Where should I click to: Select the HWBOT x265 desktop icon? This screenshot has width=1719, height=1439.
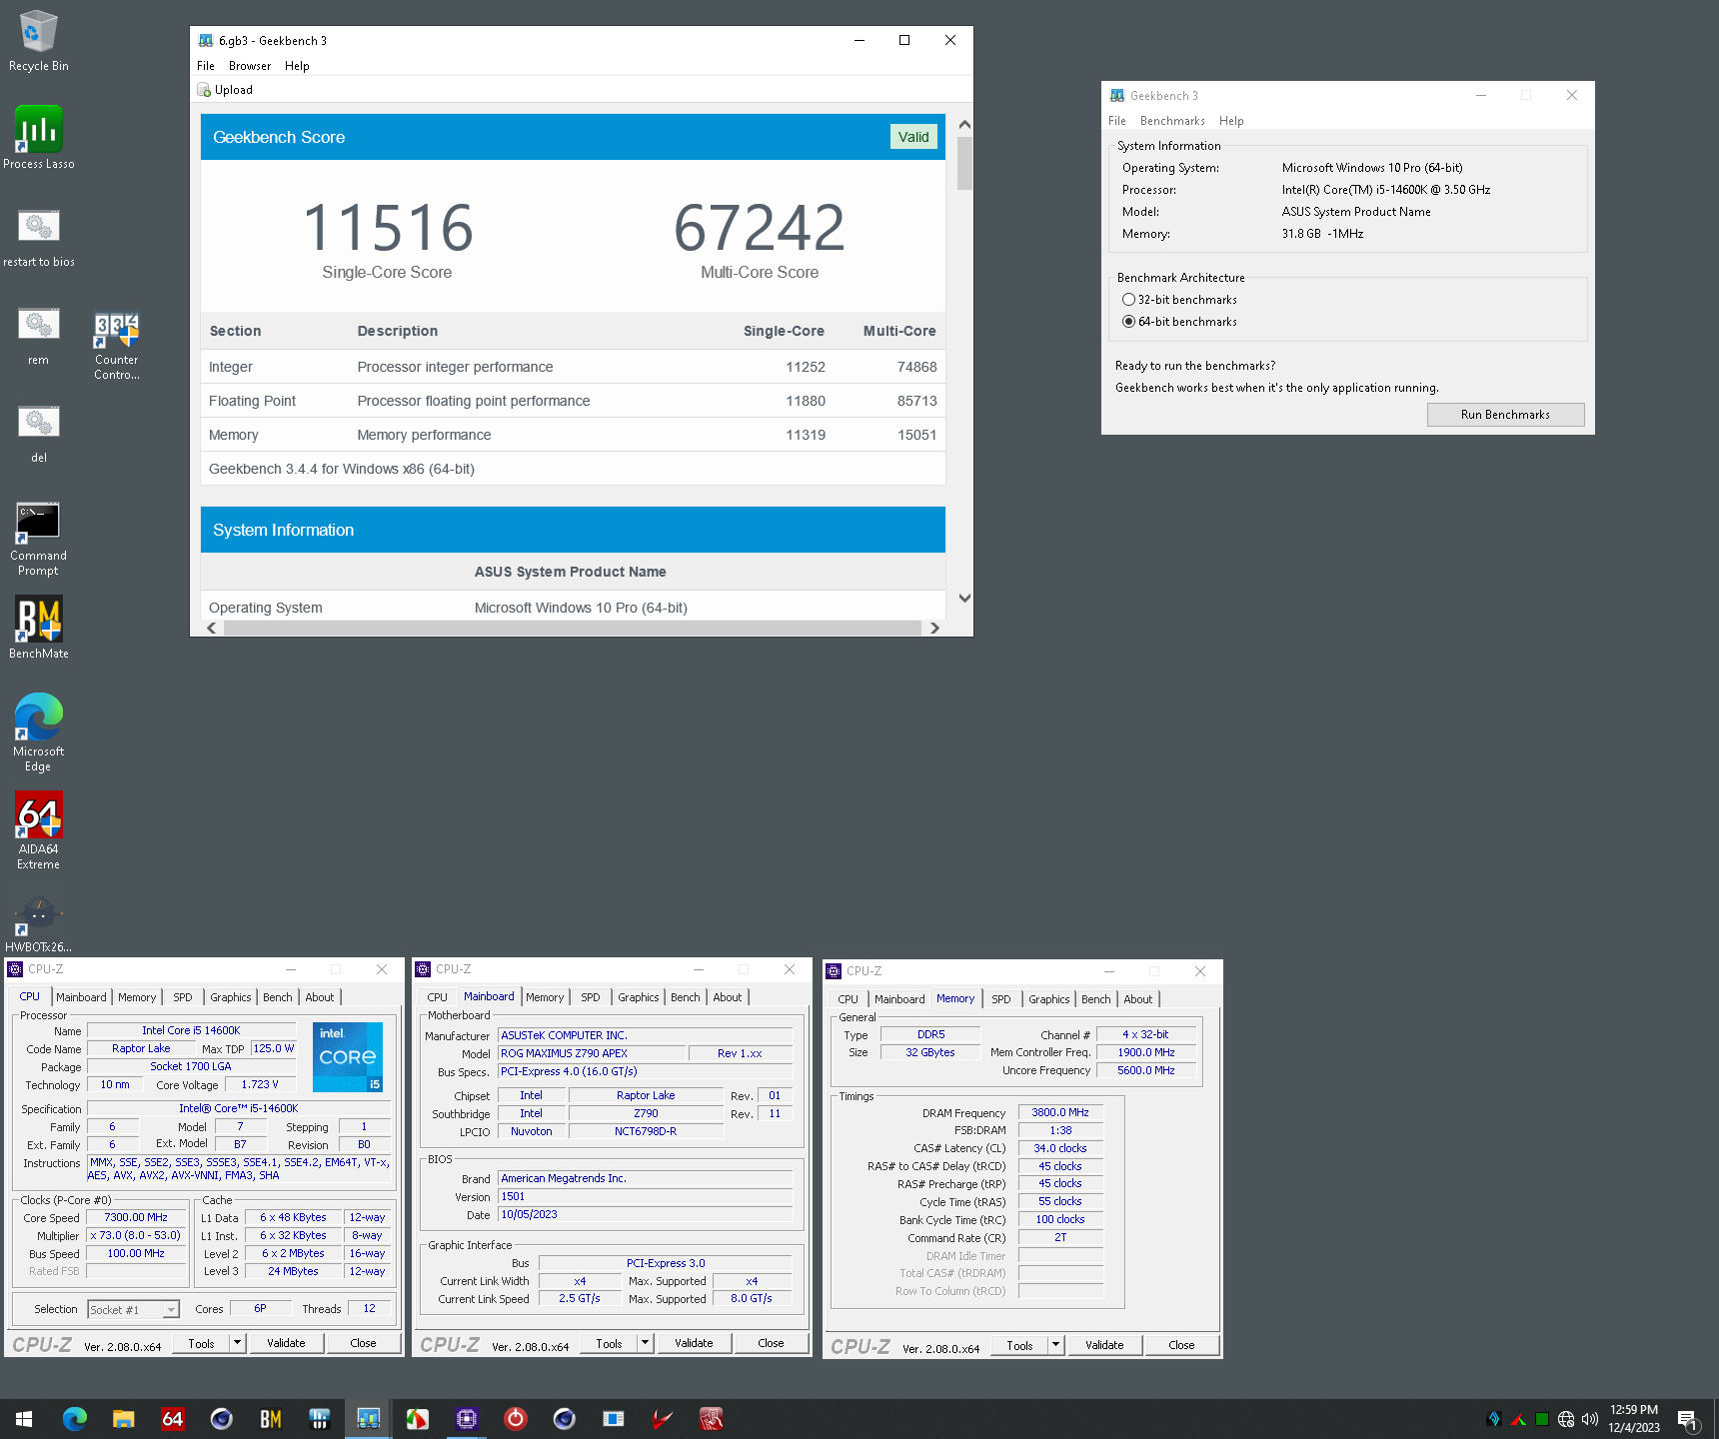click(x=39, y=924)
